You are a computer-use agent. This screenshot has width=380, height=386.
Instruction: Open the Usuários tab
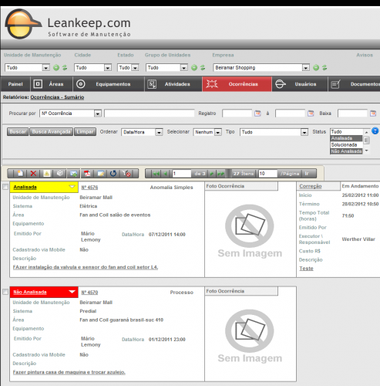tap(300, 84)
